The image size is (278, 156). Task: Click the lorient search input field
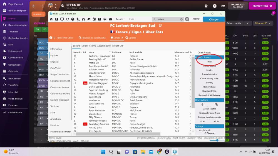[168, 19]
